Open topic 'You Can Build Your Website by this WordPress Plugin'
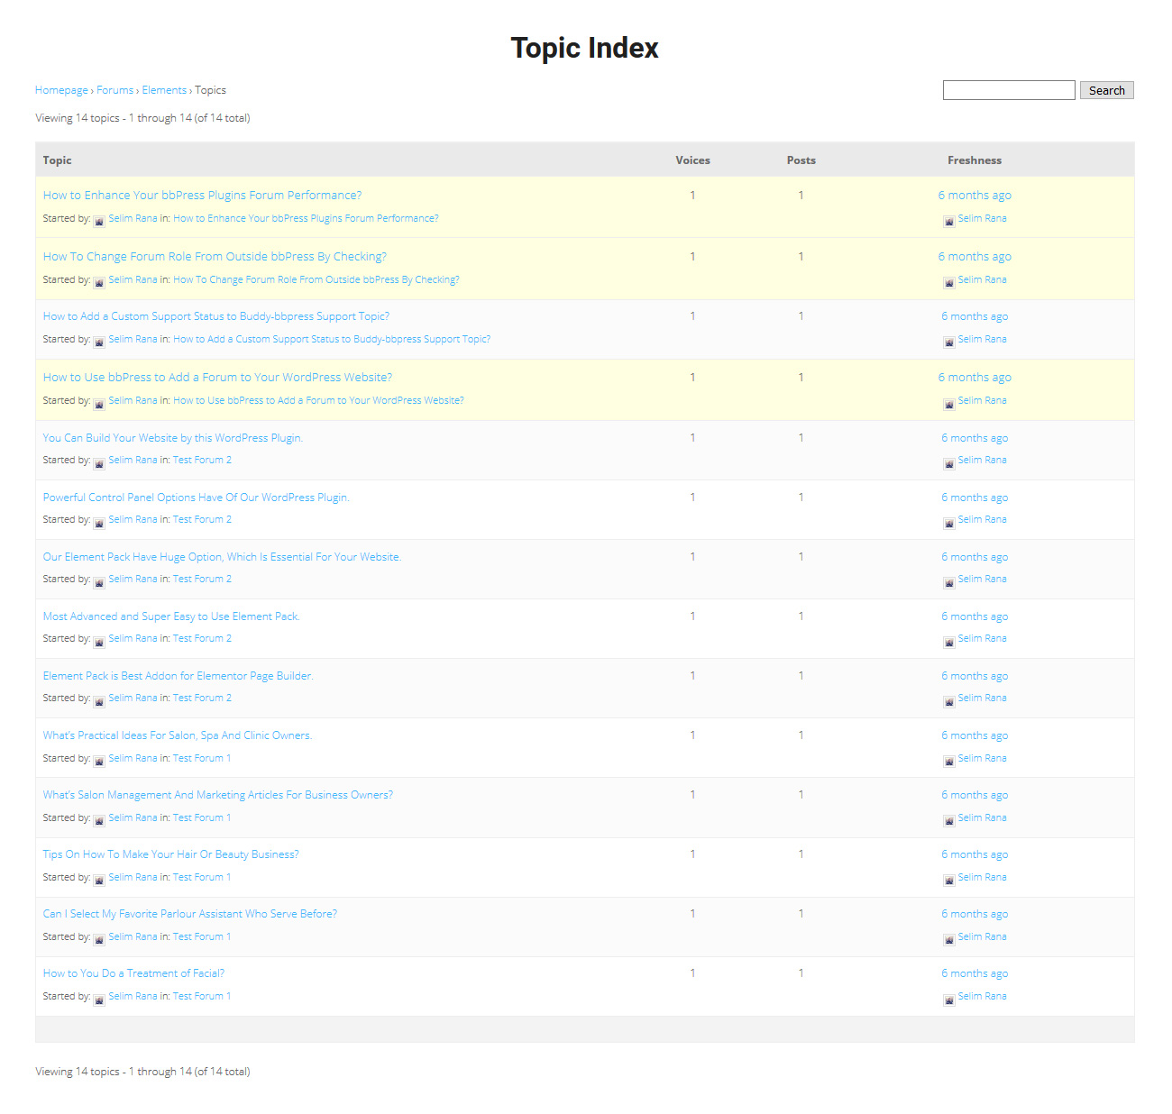Image resolution: width=1172 pixels, height=1114 pixels. 172,438
